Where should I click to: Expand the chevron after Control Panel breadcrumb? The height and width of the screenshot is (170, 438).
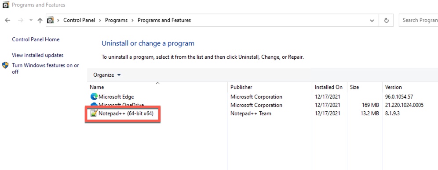(x=100, y=20)
